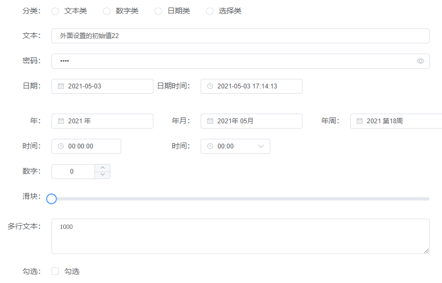Decrease 数字 value with down arrow

tap(102, 175)
